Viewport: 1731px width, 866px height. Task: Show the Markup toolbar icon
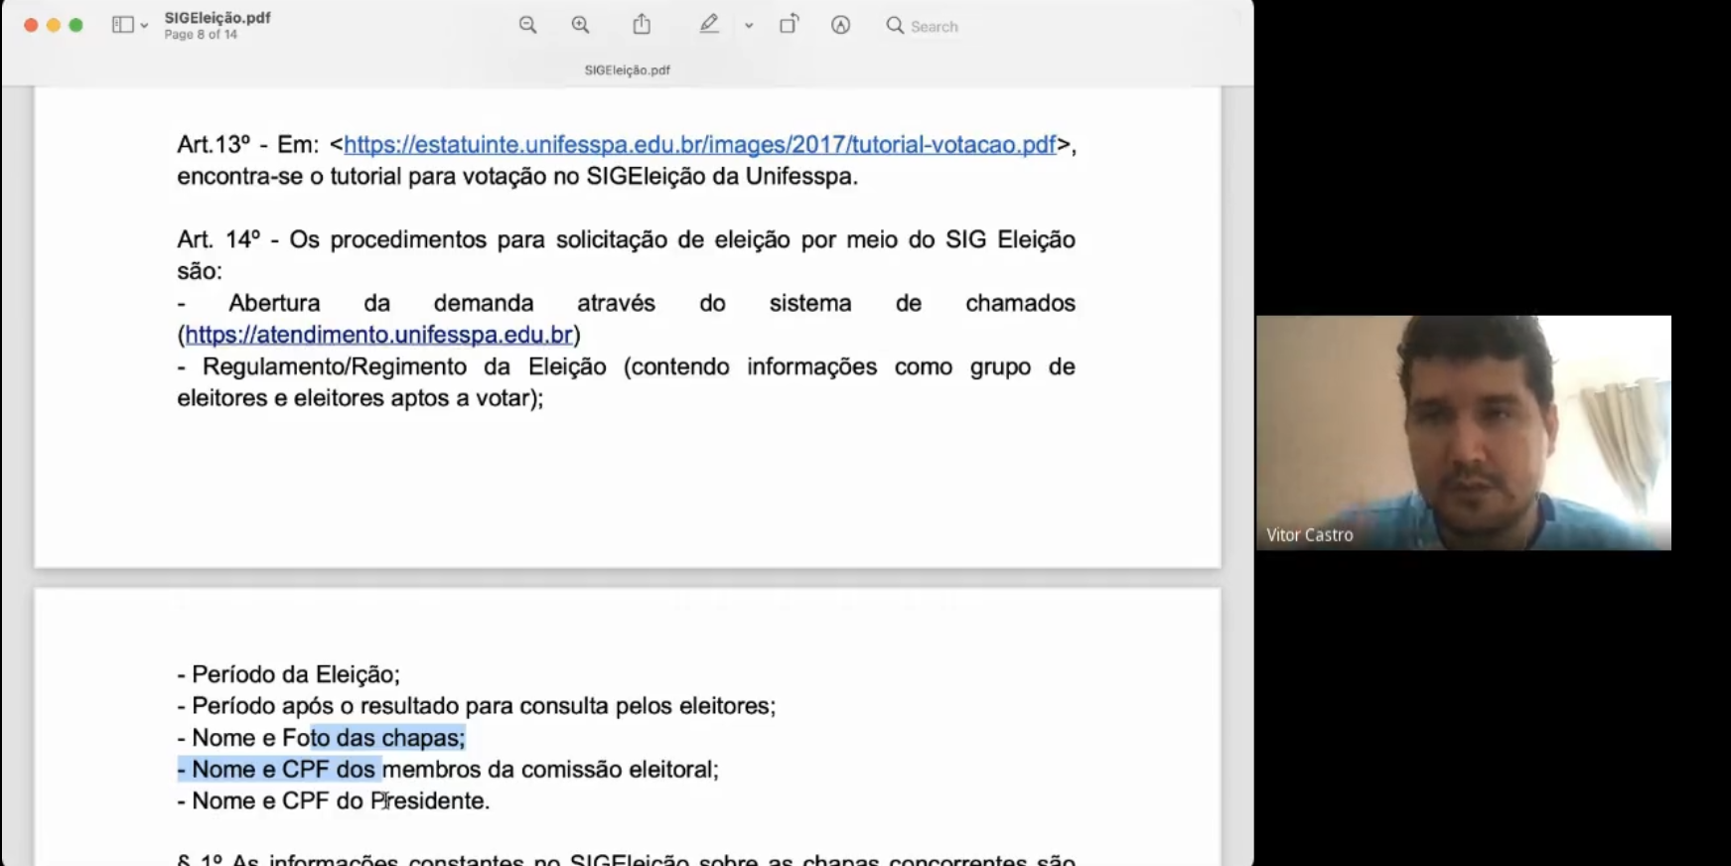click(841, 26)
